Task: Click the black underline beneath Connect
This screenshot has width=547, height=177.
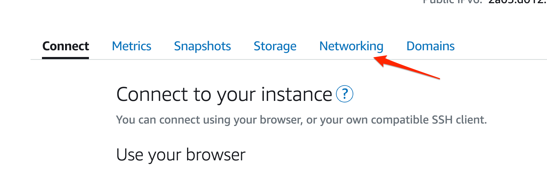Action: (65, 57)
